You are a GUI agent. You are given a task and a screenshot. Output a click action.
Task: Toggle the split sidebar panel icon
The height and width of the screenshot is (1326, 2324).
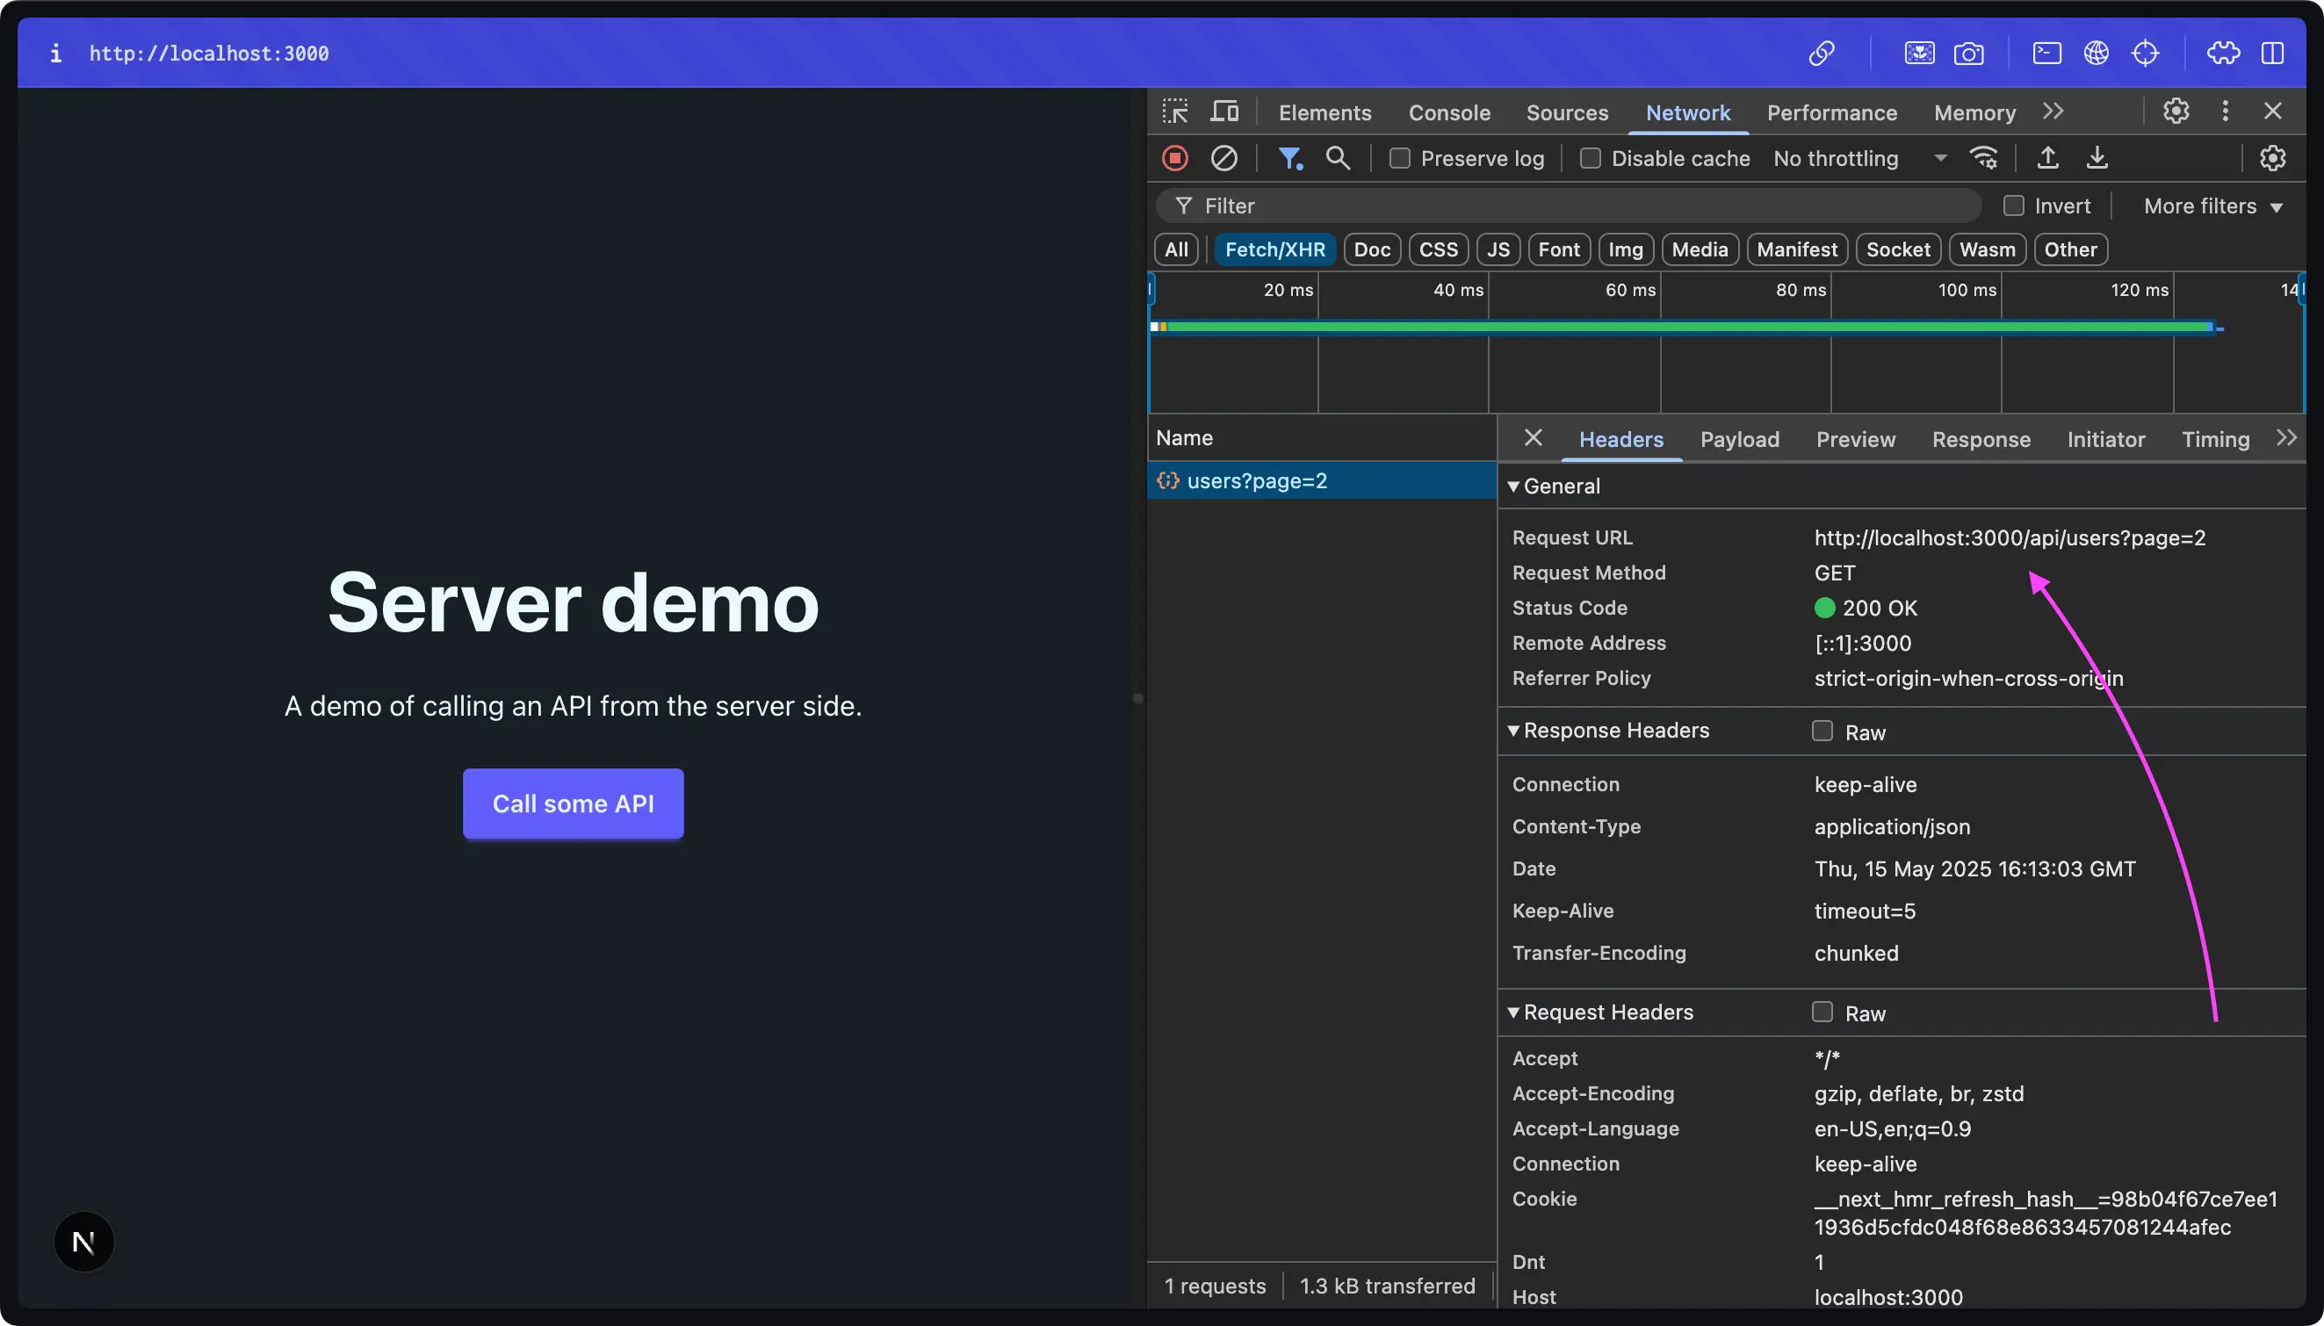point(2273,54)
